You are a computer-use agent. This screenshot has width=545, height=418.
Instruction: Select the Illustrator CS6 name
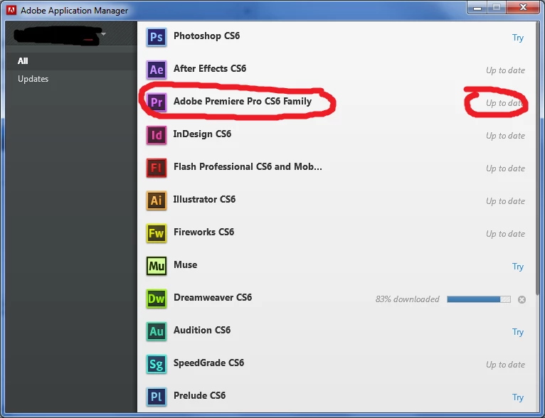coord(204,199)
